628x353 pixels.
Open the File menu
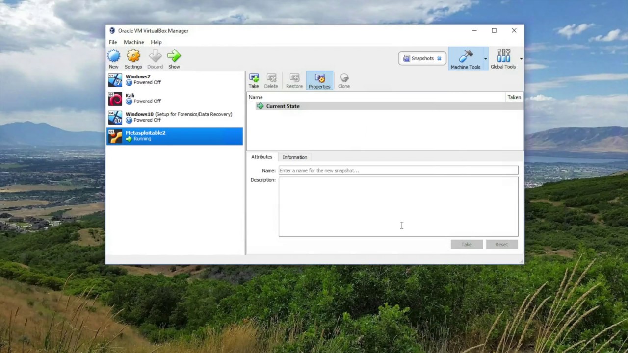click(x=113, y=42)
